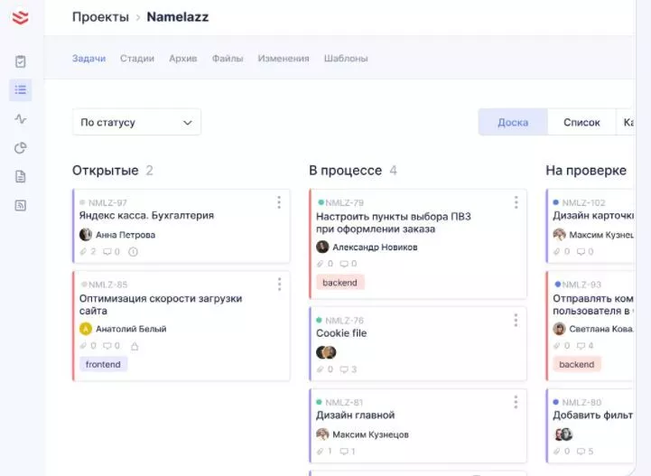Click the NMLZ-97 task ID
This screenshot has width=651, height=476.
(107, 202)
